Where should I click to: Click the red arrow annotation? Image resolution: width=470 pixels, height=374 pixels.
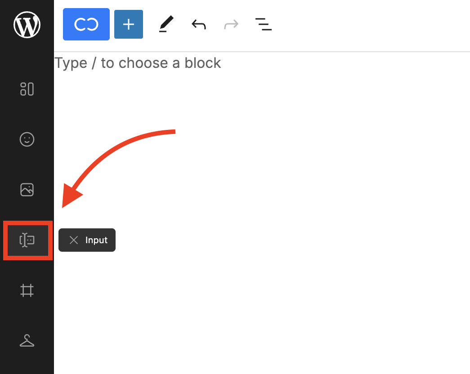click(x=112, y=153)
